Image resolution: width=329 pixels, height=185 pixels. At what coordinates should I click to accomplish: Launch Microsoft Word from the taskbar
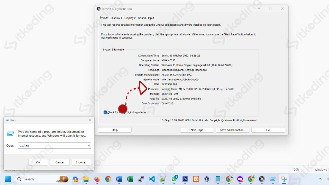tap(119, 179)
